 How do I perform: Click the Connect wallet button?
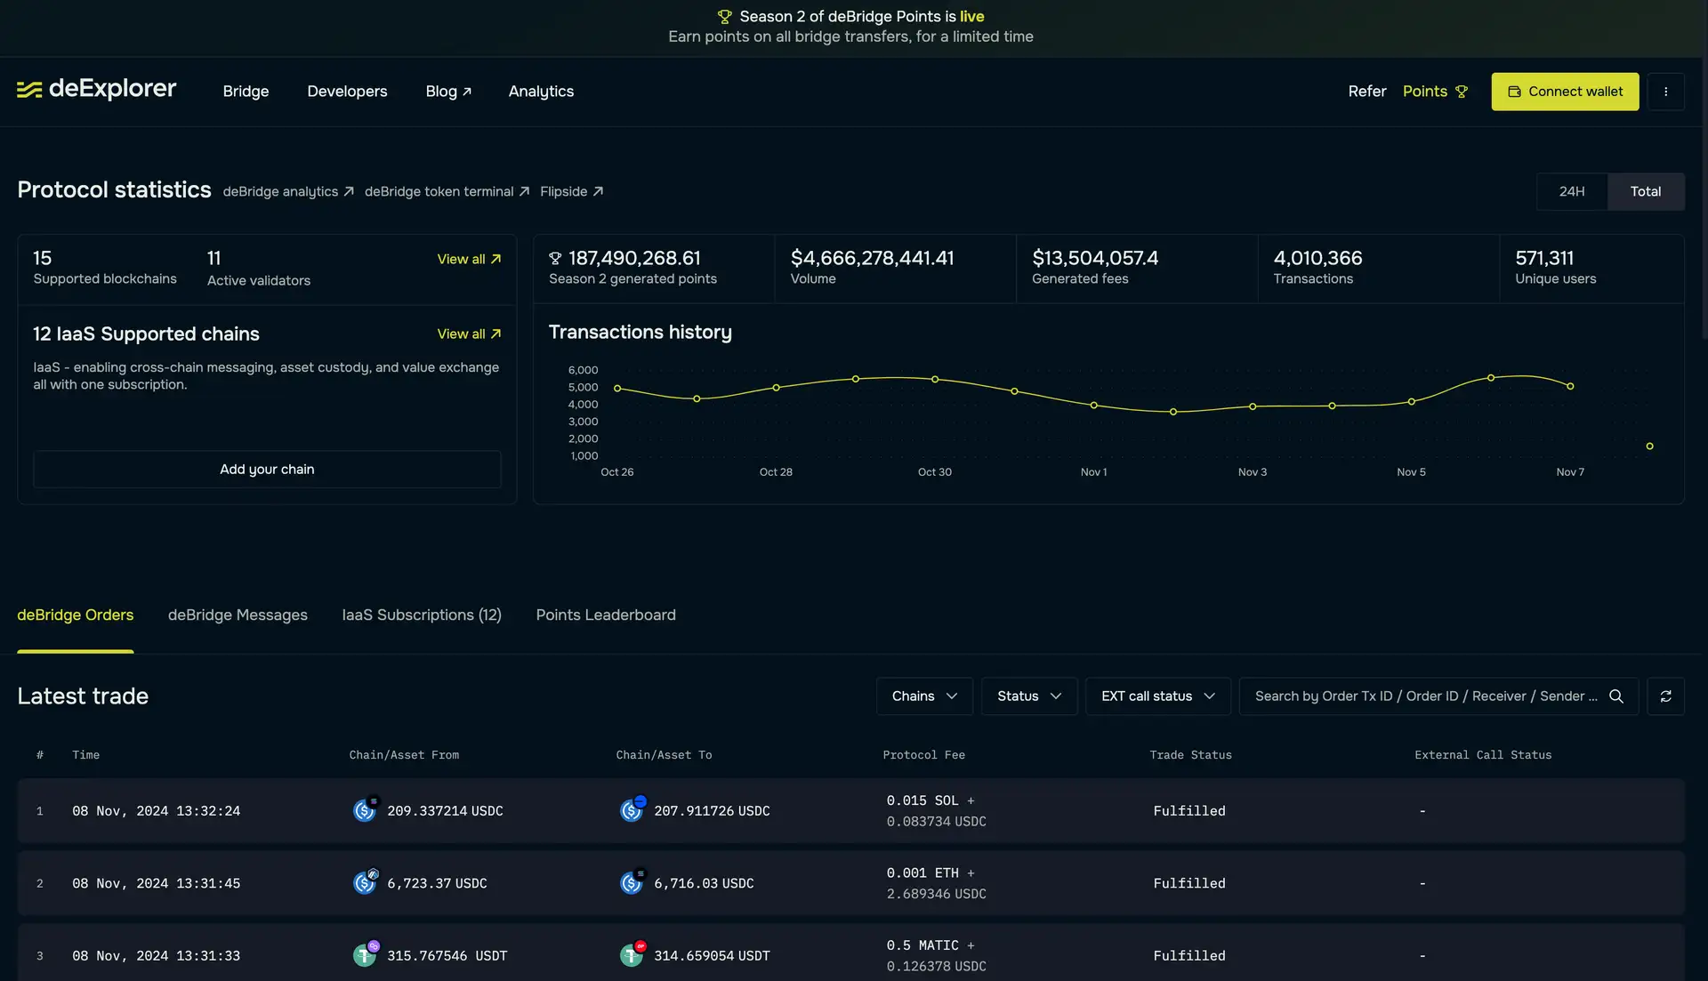click(1565, 92)
